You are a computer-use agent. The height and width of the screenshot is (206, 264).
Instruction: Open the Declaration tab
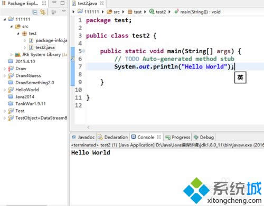click(113, 137)
